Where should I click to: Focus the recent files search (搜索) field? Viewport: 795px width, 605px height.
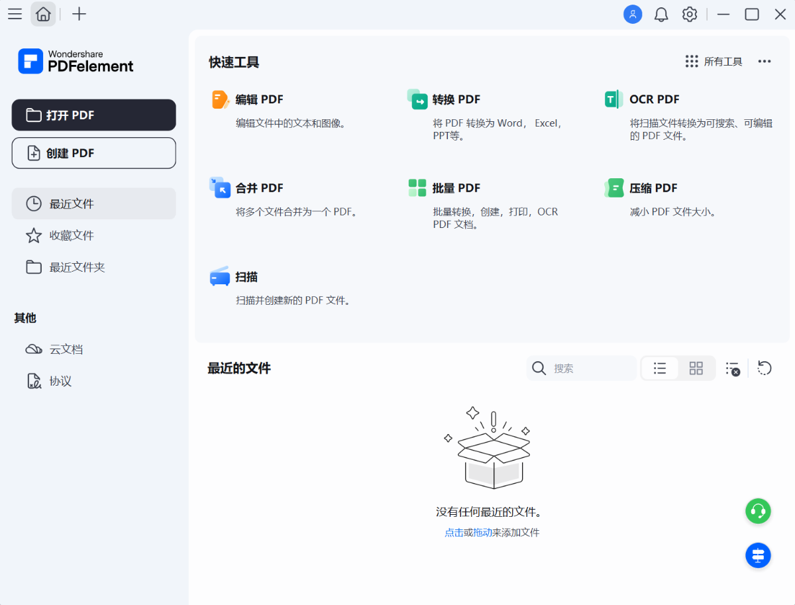coord(590,368)
